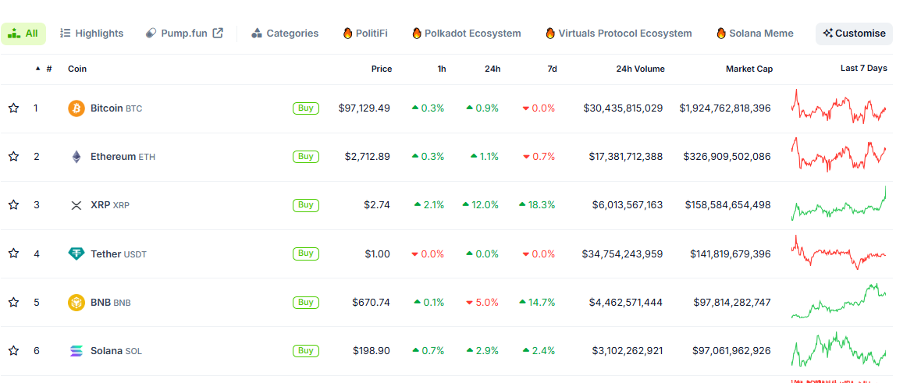The width and height of the screenshot is (921, 383).
Task: Click the Tether logo icon
Action: point(76,254)
